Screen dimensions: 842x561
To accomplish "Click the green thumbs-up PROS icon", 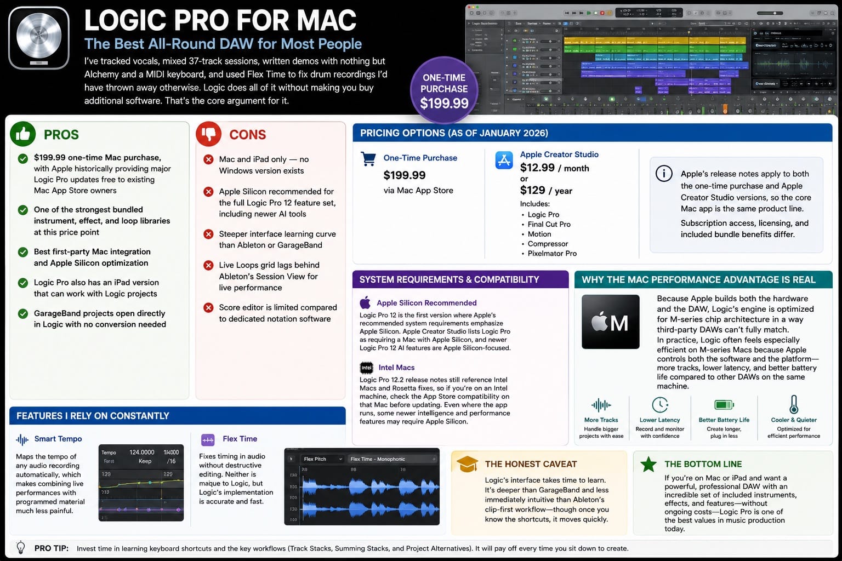I will (x=23, y=134).
